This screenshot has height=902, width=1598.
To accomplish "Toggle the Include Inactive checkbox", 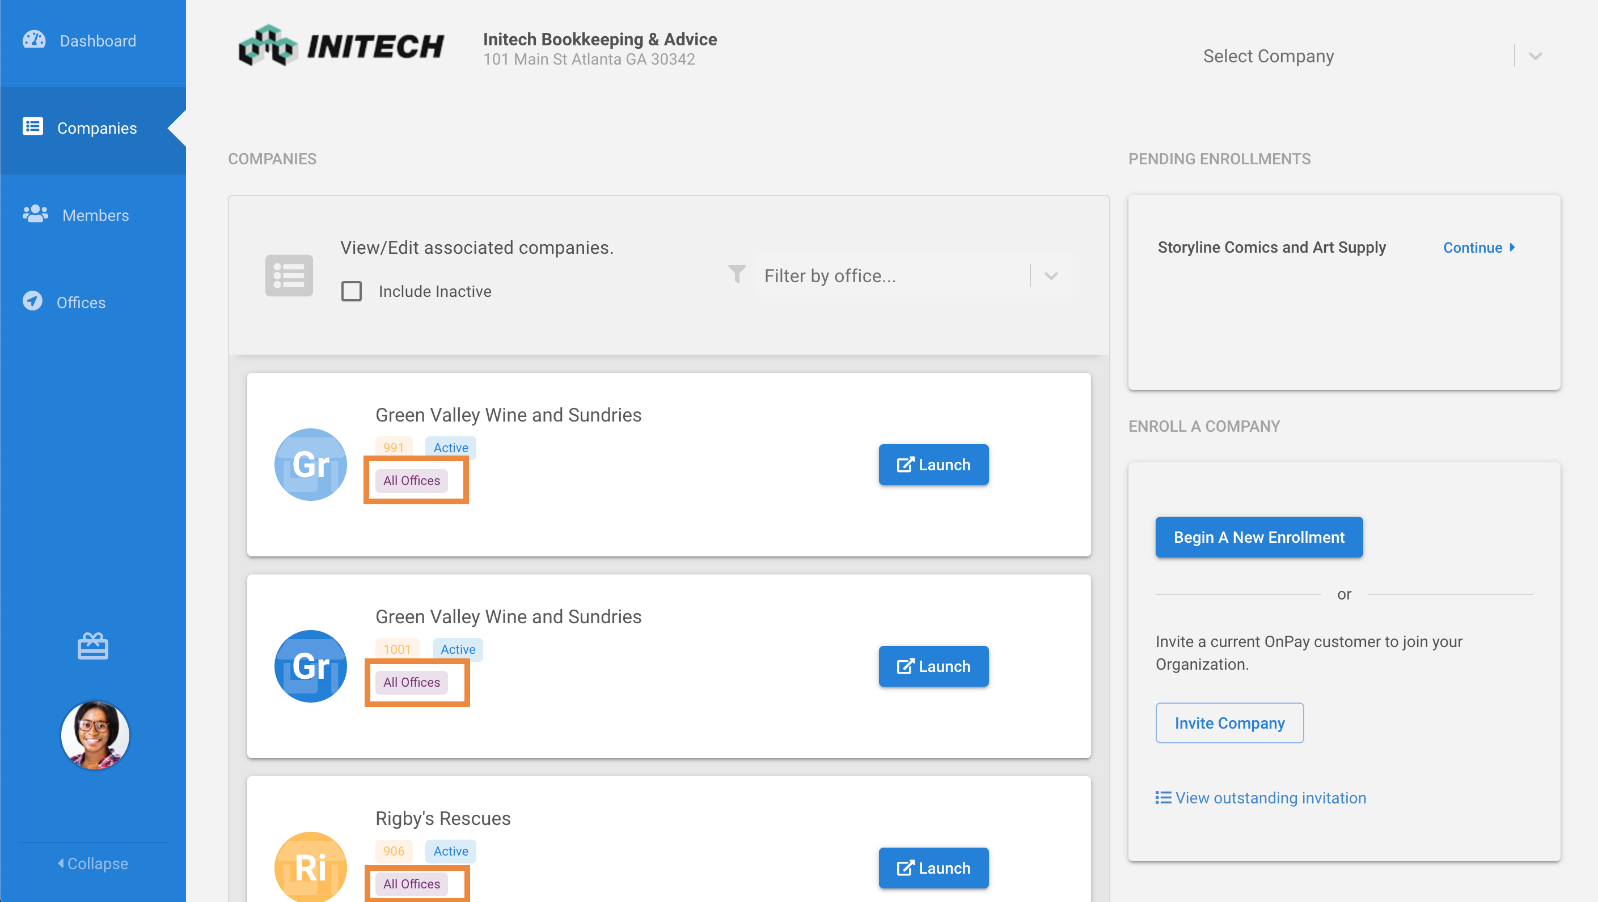I will [x=352, y=291].
